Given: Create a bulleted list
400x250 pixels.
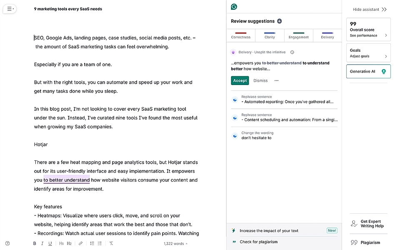Looking at the screenshot, I should (x=100, y=243).
